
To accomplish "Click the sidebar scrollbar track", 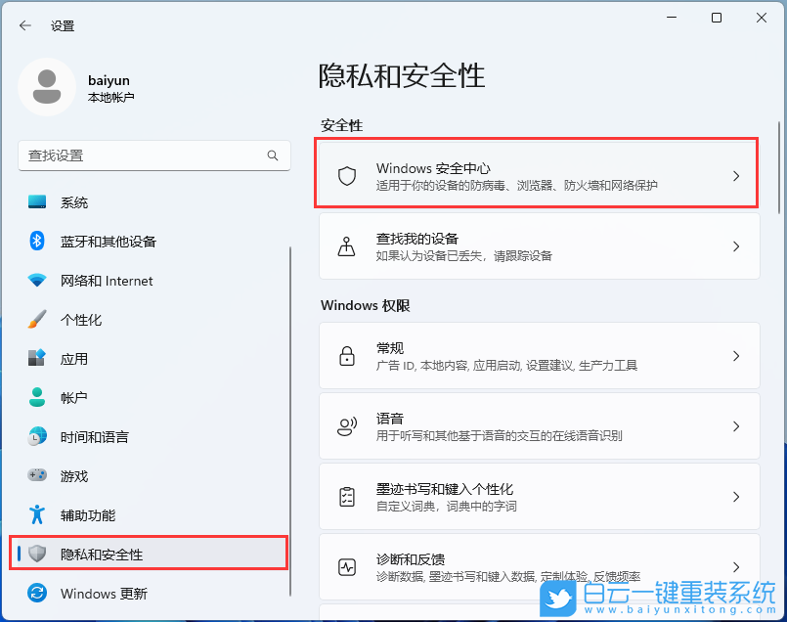I will [x=290, y=391].
